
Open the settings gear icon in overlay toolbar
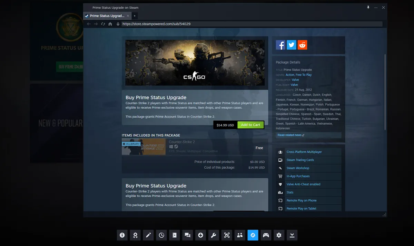(279, 235)
